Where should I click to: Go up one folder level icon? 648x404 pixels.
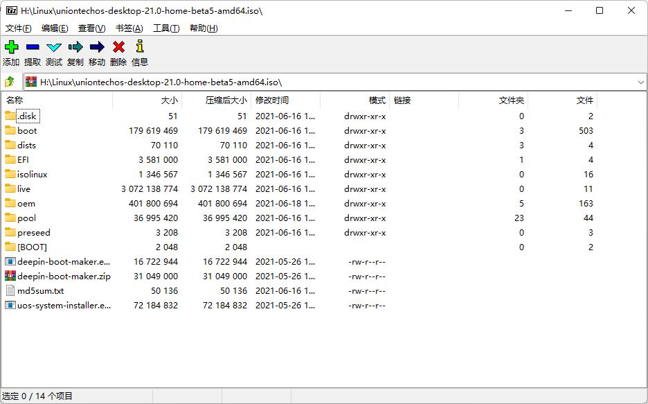point(10,82)
